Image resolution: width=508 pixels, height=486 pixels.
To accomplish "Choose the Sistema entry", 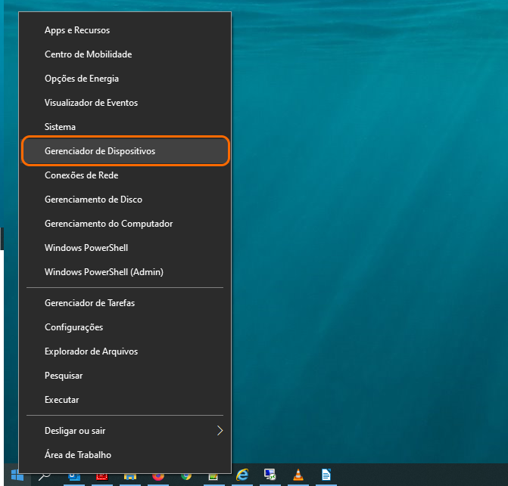I will tap(125, 127).
